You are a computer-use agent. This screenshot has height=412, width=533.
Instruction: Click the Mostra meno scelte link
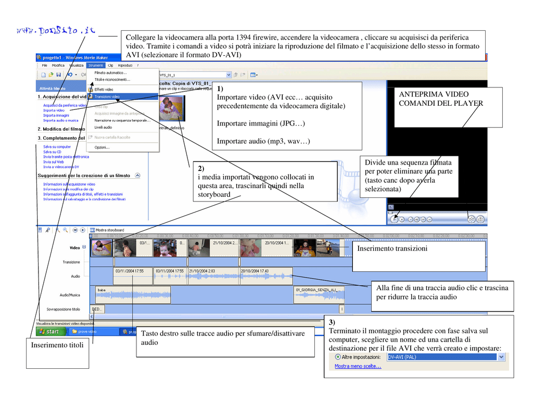[x=358, y=366]
